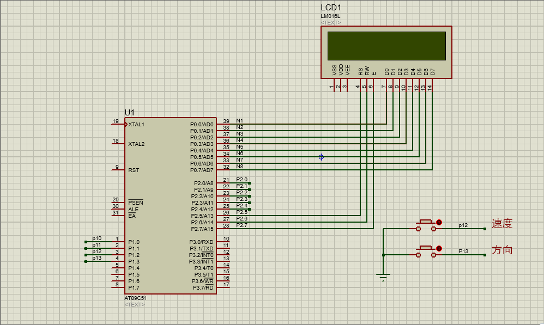Select the XTAL1 pin name
544x325 pixels.
click(136, 124)
